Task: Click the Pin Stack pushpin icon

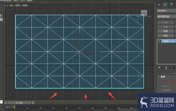Action: [x=159, y=68]
